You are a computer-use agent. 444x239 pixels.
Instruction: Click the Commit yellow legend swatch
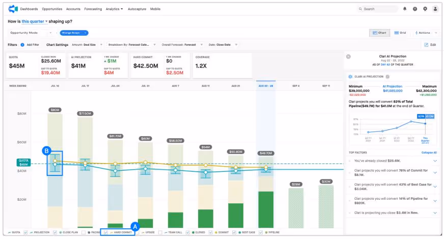[216, 232]
